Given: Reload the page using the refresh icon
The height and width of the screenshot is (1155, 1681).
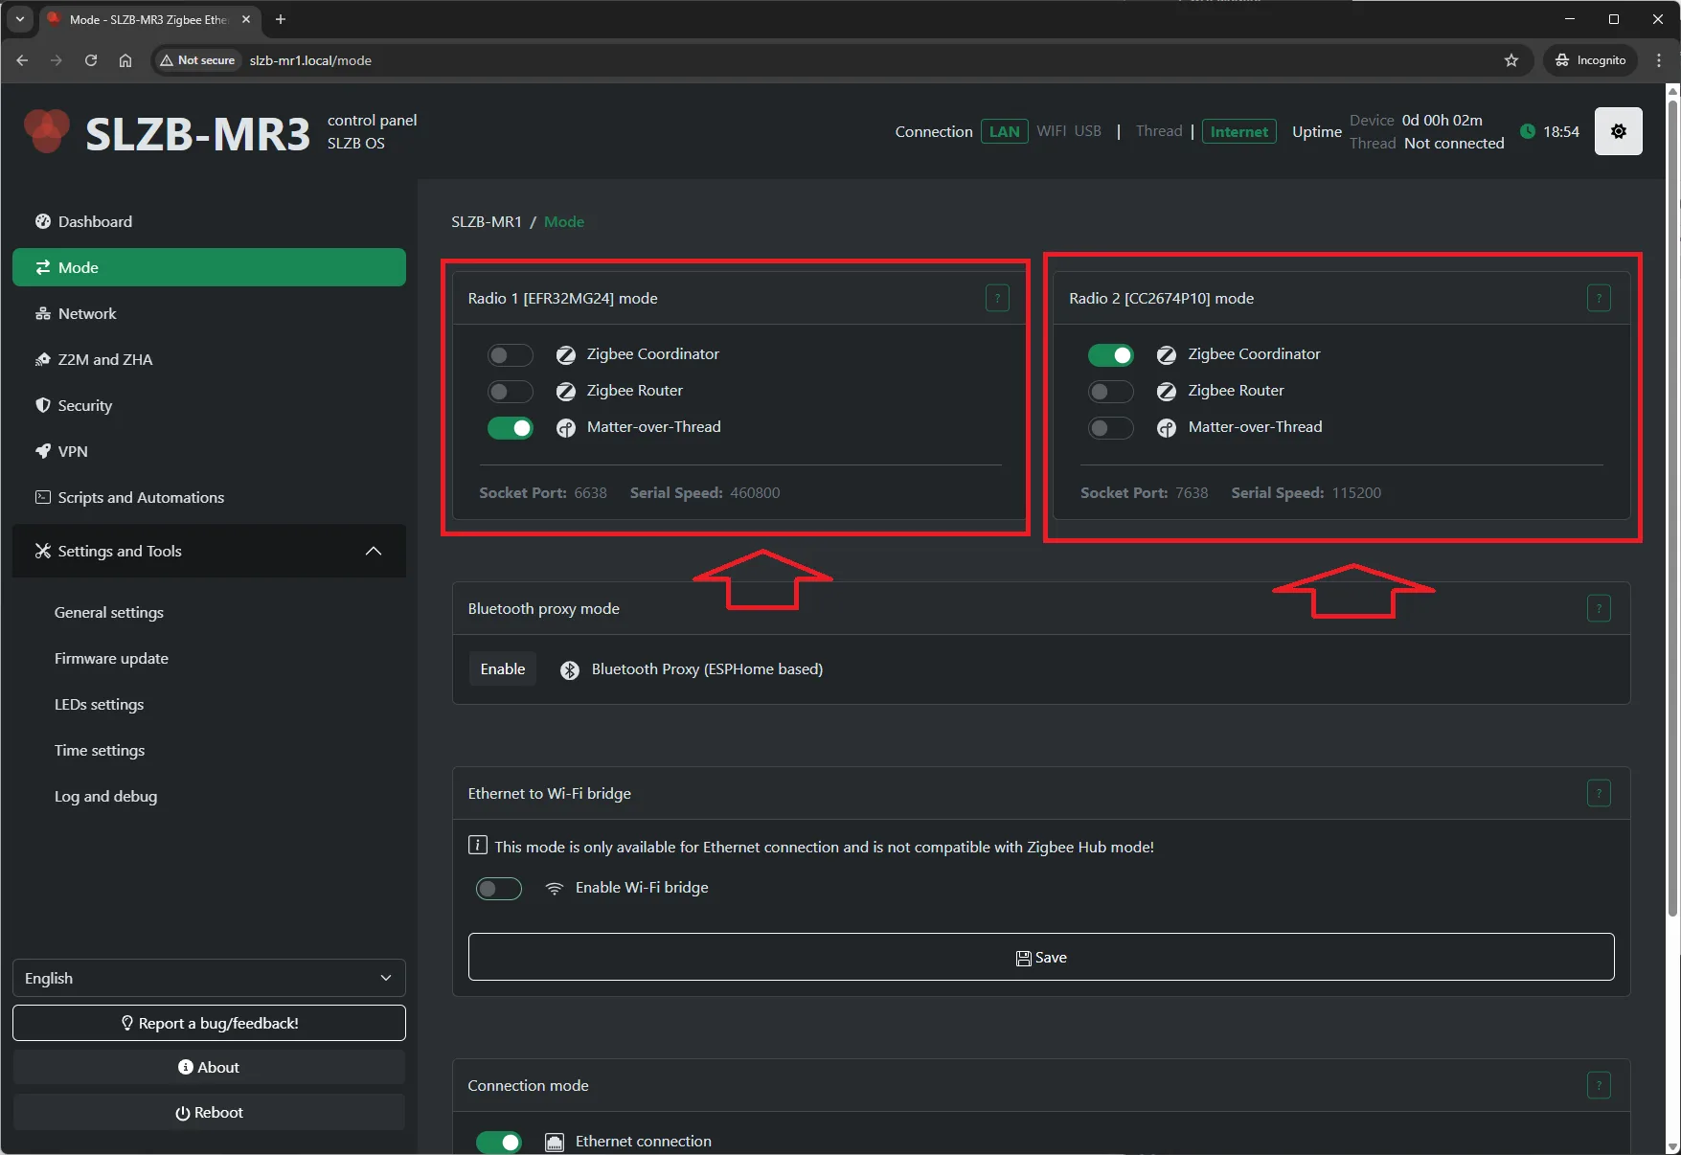Looking at the screenshot, I should coord(91,60).
